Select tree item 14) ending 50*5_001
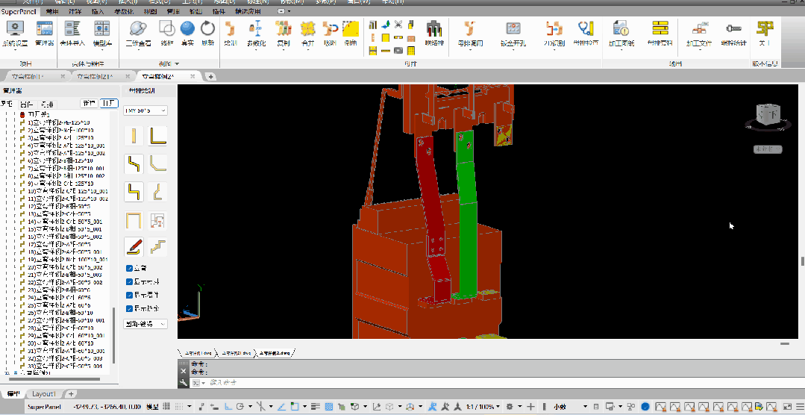The image size is (805, 415). pyautogui.click(x=60, y=222)
